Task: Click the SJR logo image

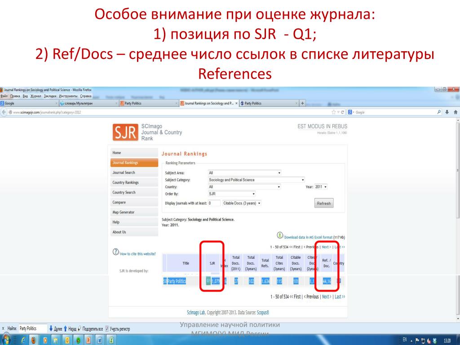Action: coord(125,133)
